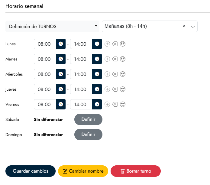The height and width of the screenshot is (185, 210).
Task: Add a time range to Lunes
Action: (x=107, y=44)
